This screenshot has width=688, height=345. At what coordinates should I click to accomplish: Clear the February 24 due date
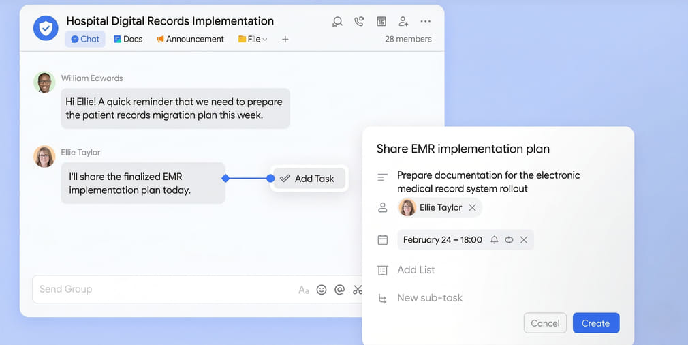(x=524, y=240)
